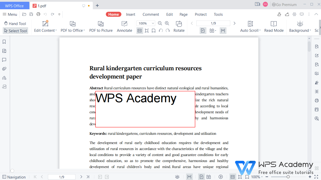Click the Find and Replace magnifier in right sidebar
321x180 pixels.
[317, 118]
